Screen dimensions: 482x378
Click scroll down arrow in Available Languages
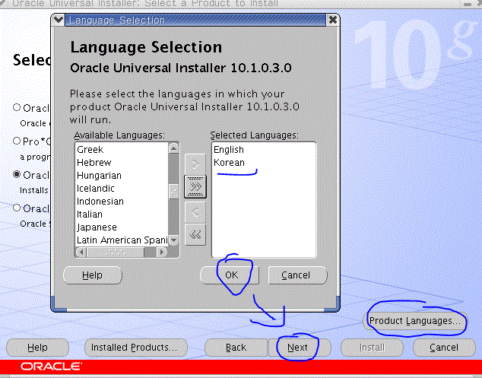[173, 240]
